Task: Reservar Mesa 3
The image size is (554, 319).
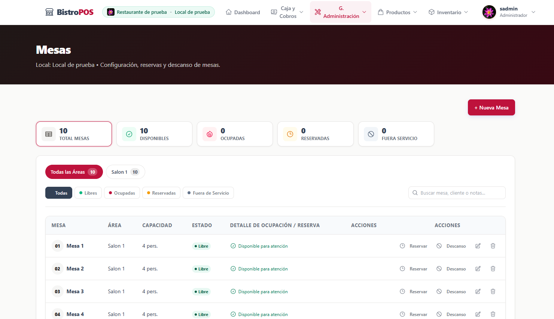Action: click(414, 291)
